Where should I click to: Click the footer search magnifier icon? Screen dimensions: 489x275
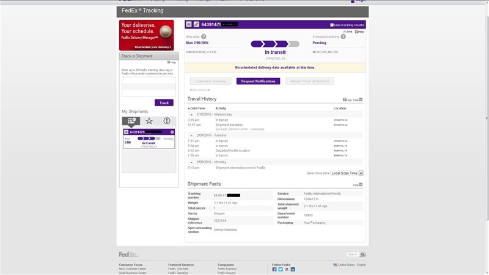click(362, 254)
